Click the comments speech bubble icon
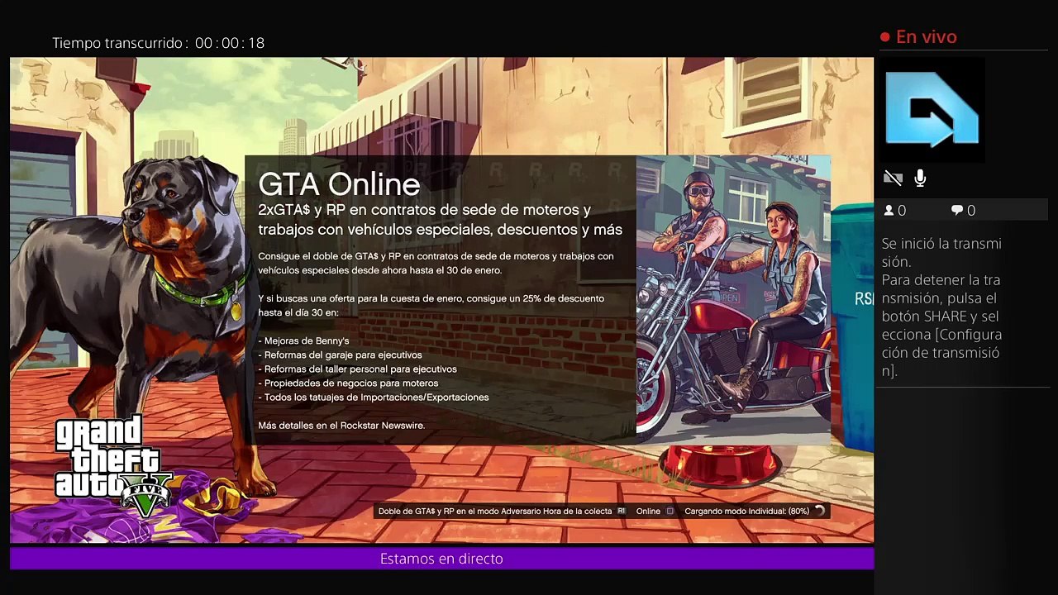This screenshot has width=1058, height=595. pyautogui.click(x=956, y=211)
